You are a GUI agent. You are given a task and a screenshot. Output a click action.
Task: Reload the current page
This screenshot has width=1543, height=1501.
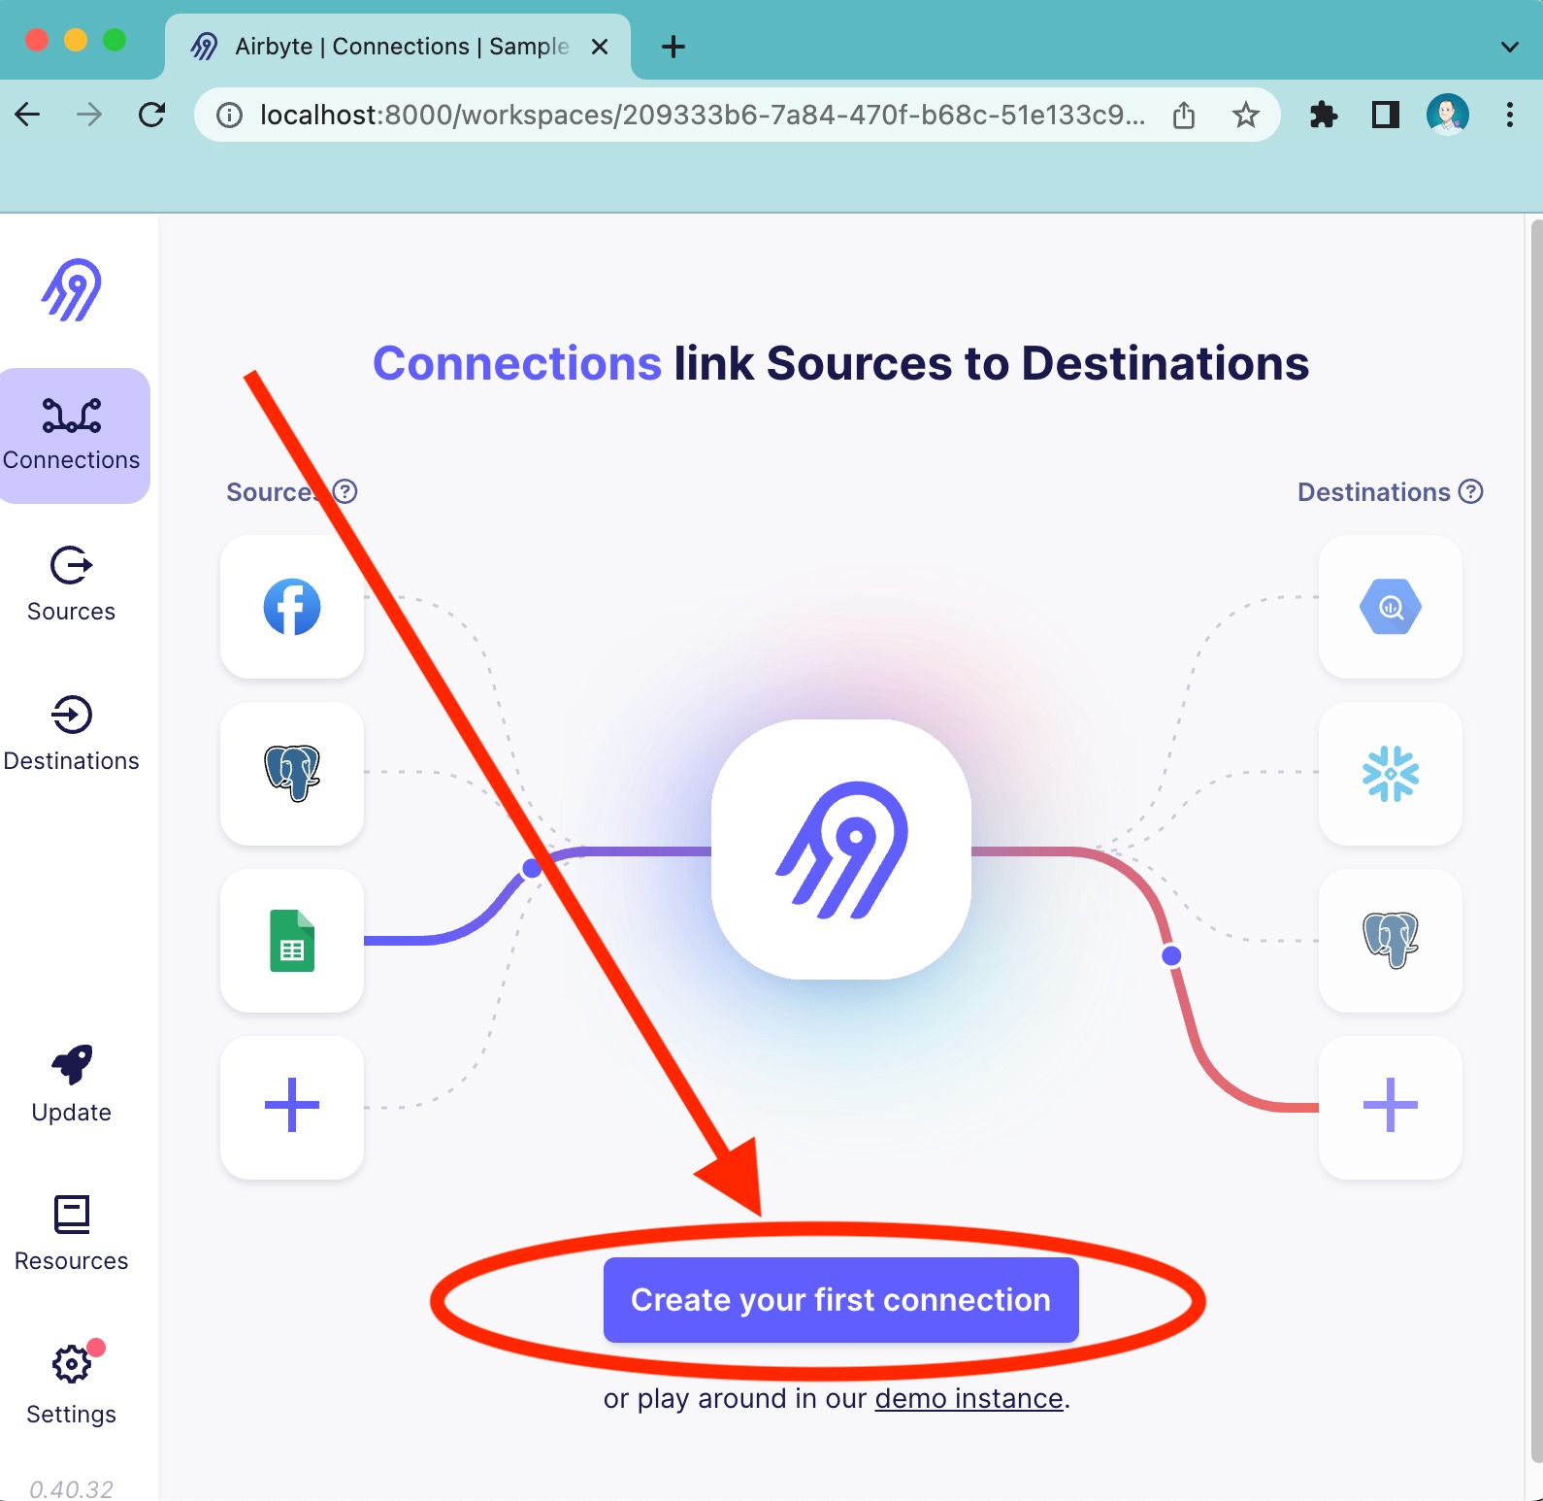coord(151,115)
